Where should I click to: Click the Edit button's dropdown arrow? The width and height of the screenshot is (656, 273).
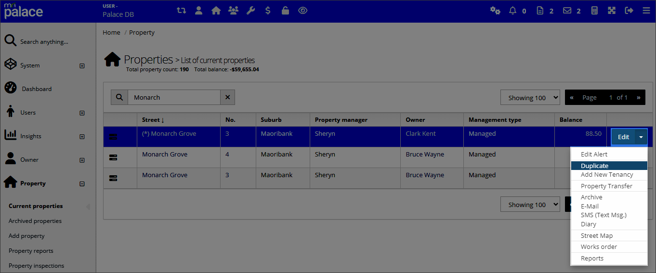click(x=641, y=137)
